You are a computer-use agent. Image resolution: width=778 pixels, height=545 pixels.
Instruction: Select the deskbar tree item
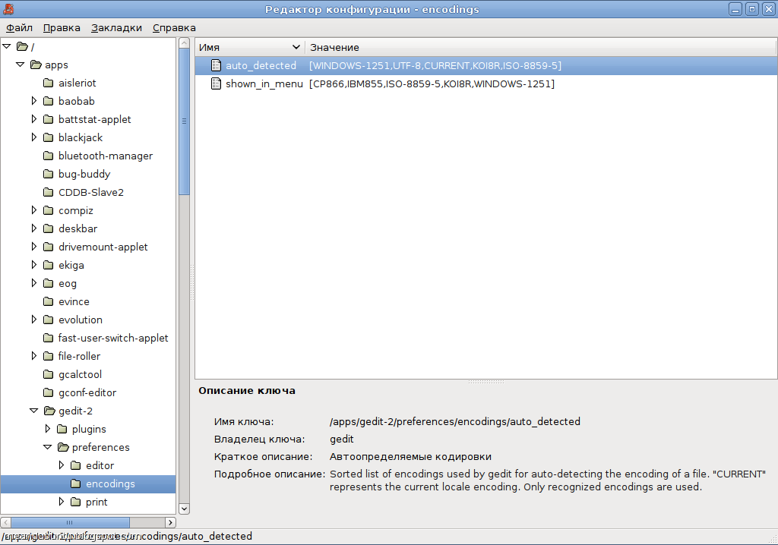point(78,228)
